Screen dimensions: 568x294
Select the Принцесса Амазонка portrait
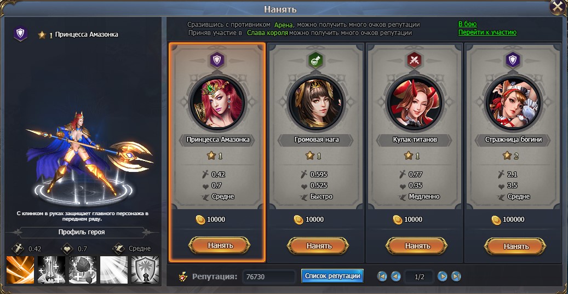[x=217, y=103]
